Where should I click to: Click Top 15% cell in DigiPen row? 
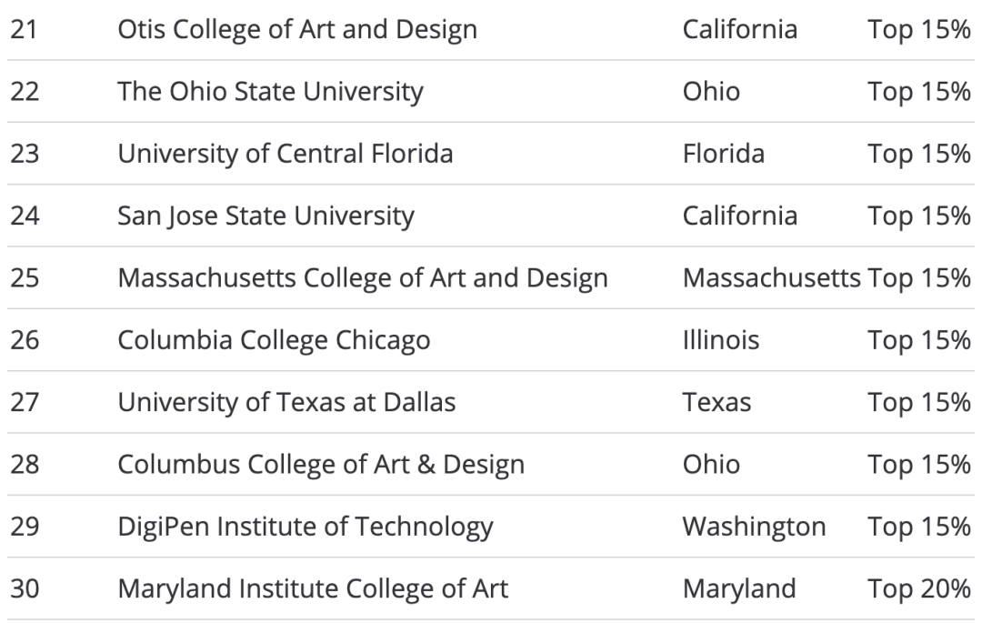(918, 528)
